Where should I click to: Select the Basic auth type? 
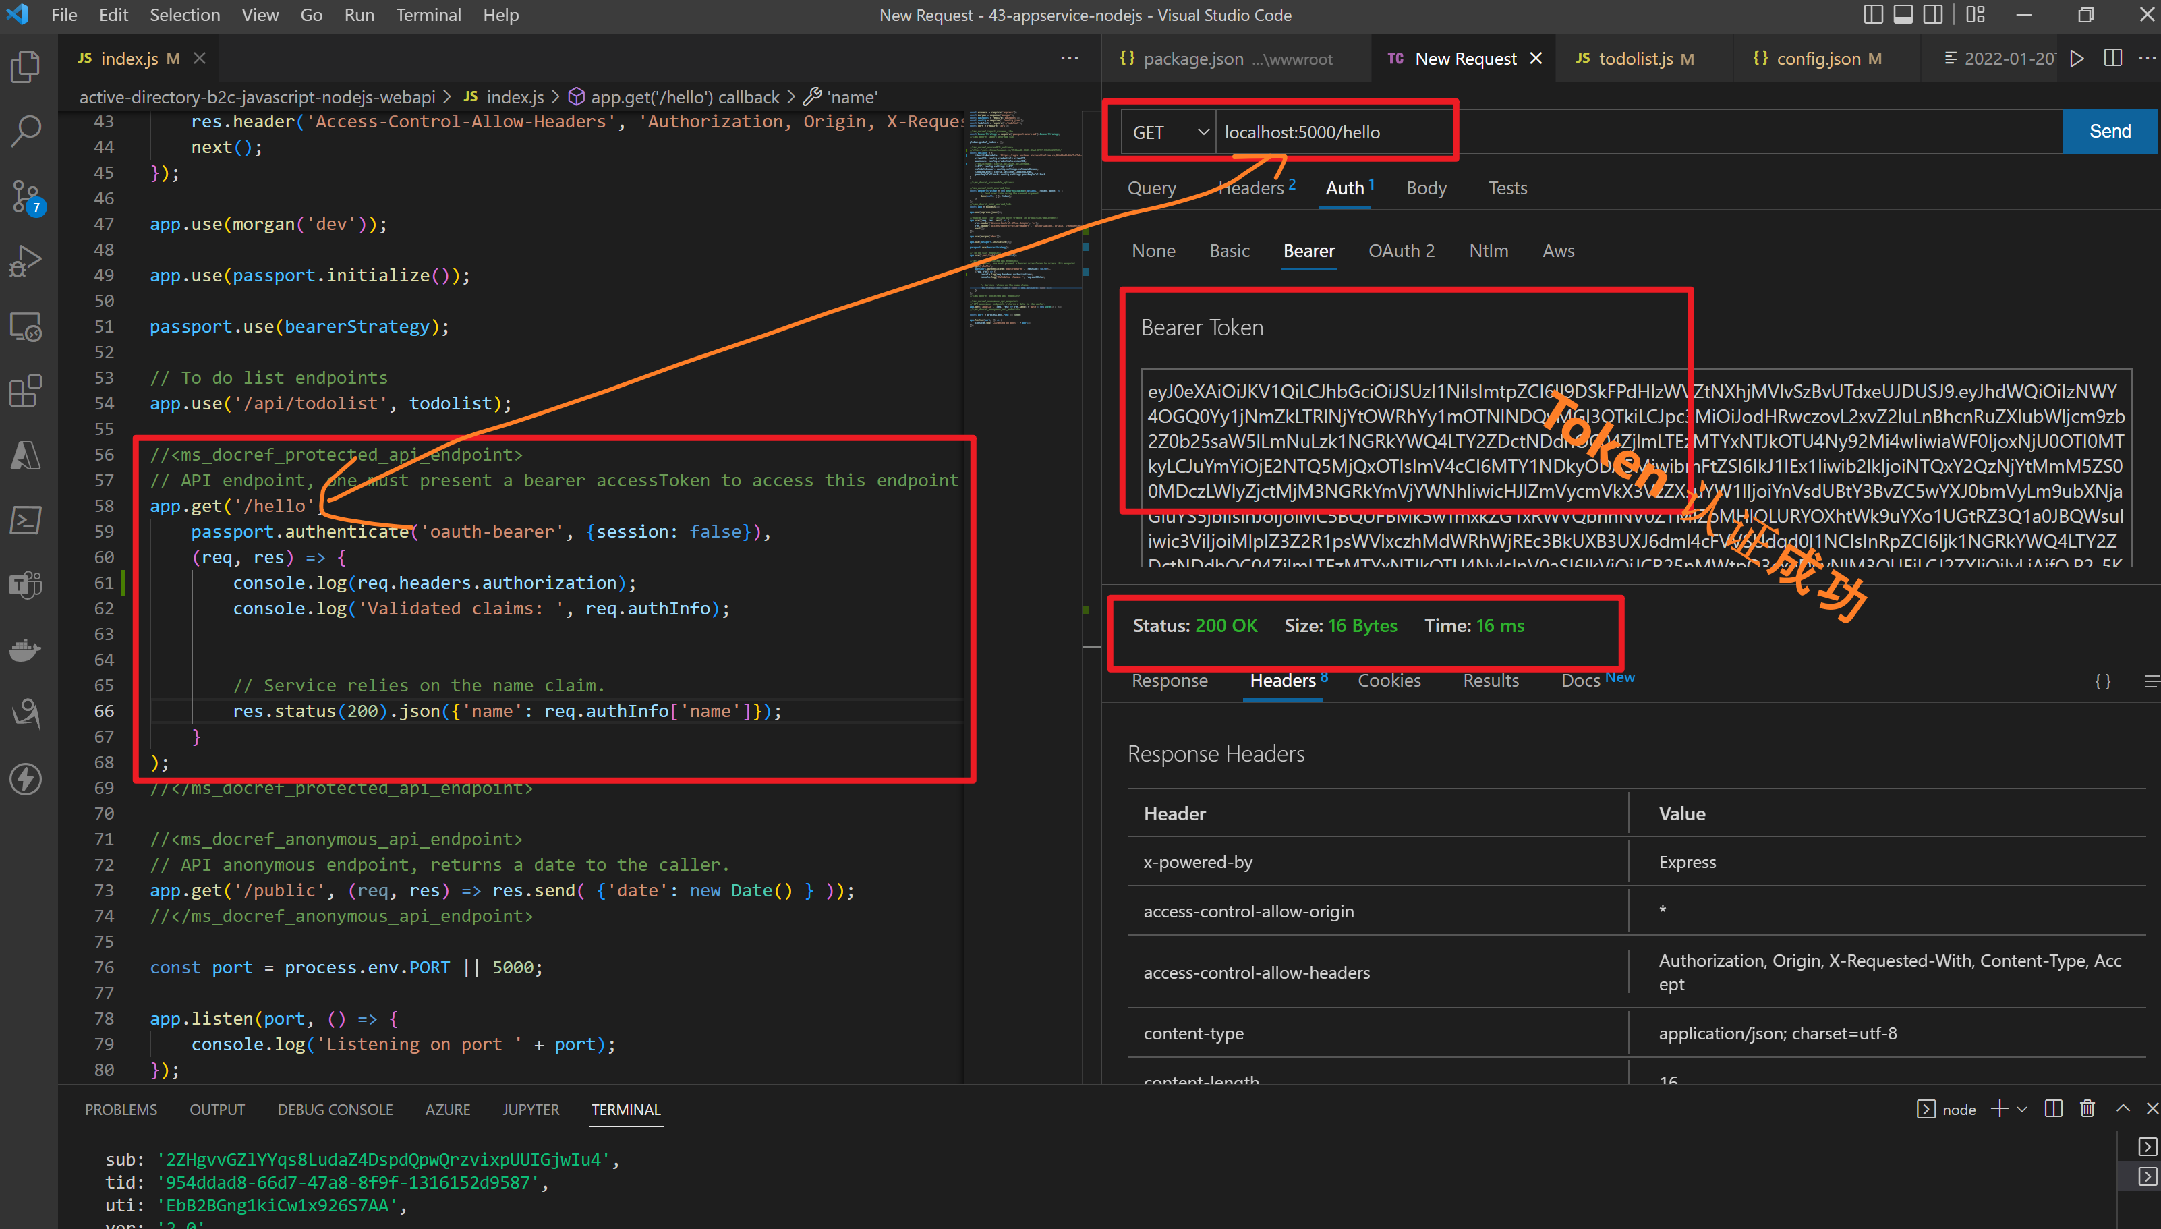pos(1229,251)
